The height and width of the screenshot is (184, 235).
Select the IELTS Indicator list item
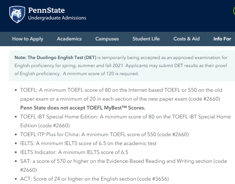(74, 152)
